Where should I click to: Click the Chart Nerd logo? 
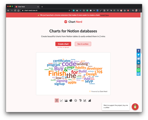(73, 22)
